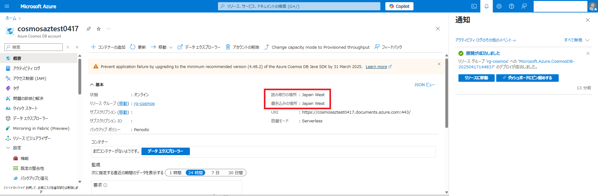598x196 pixels.
Task: Open the help question mark icon
Action: pyautogui.click(x=511, y=6)
